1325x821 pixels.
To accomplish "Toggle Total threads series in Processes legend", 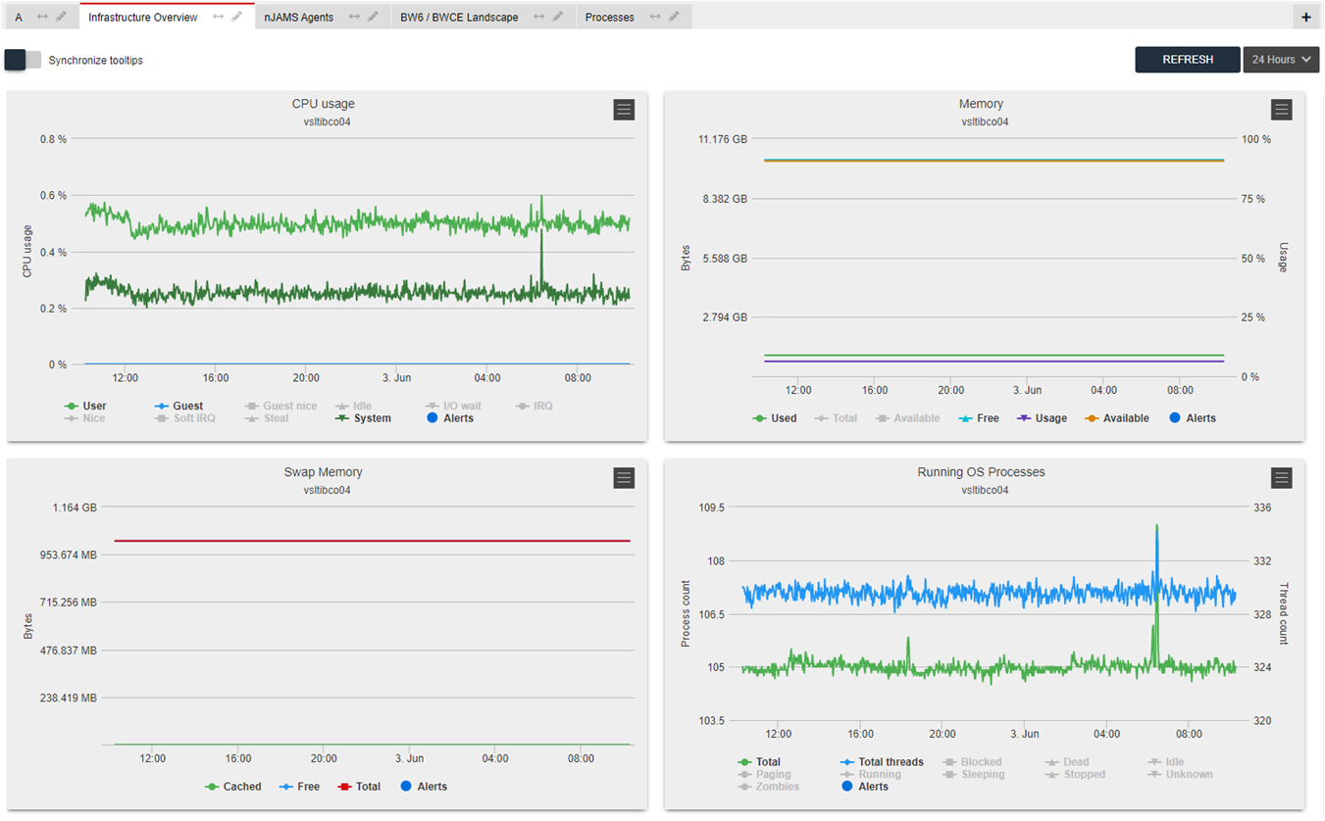I will click(882, 762).
